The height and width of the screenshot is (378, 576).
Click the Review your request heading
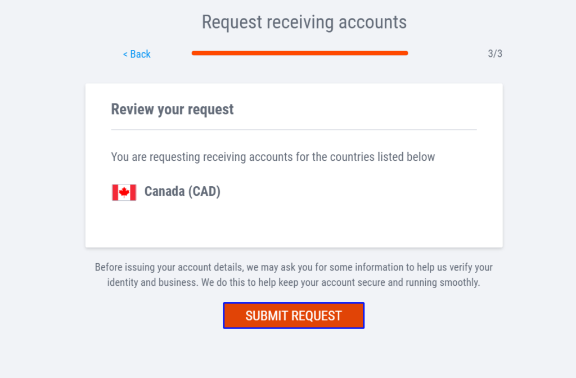(172, 109)
